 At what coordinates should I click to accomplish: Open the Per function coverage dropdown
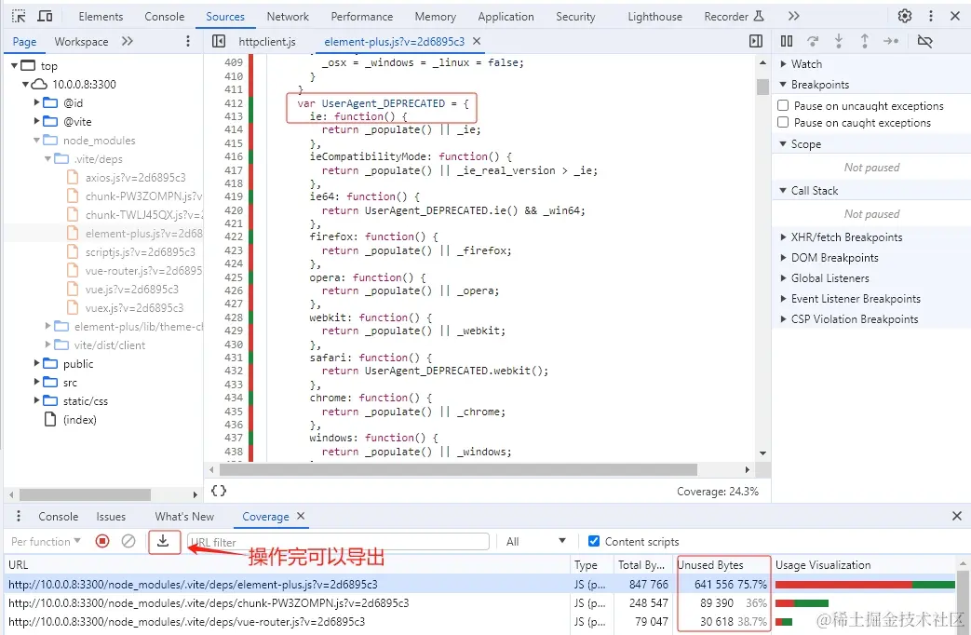click(x=46, y=542)
